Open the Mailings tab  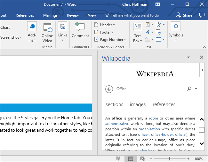50,15
